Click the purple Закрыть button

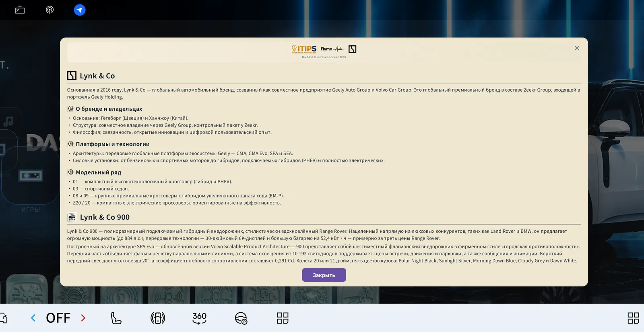coord(324,275)
